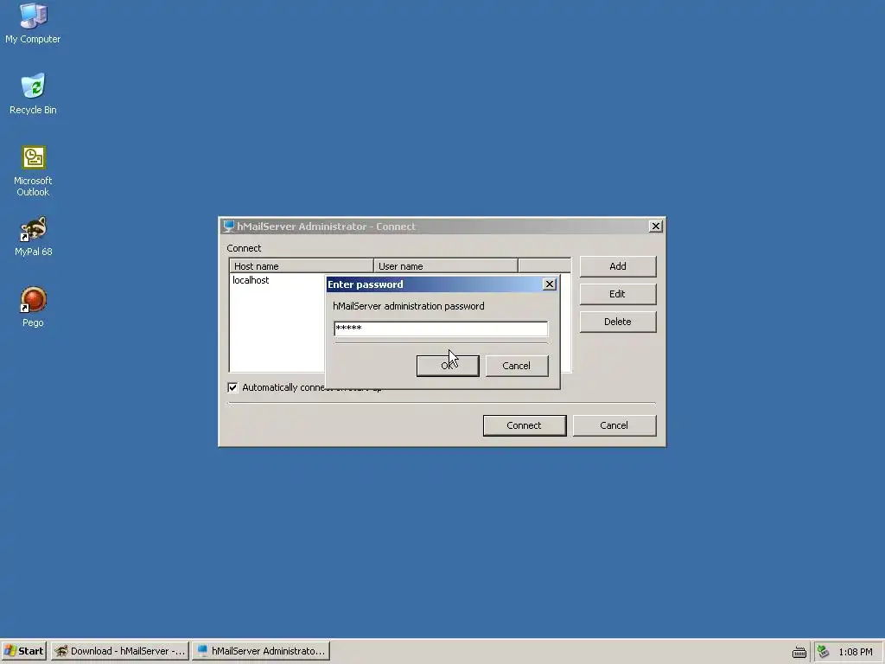The width and height of the screenshot is (885, 664).
Task: Click the hMailServer Administrator title bar icon
Action: [228, 227]
